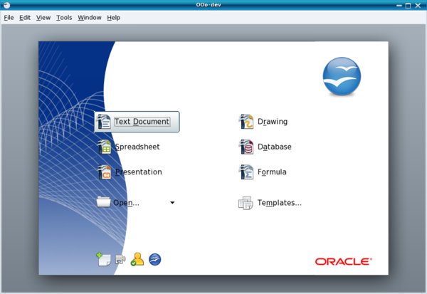427x294 pixels.
Task: Click the Presentation impress icon
Action: [x=104, y=172]
